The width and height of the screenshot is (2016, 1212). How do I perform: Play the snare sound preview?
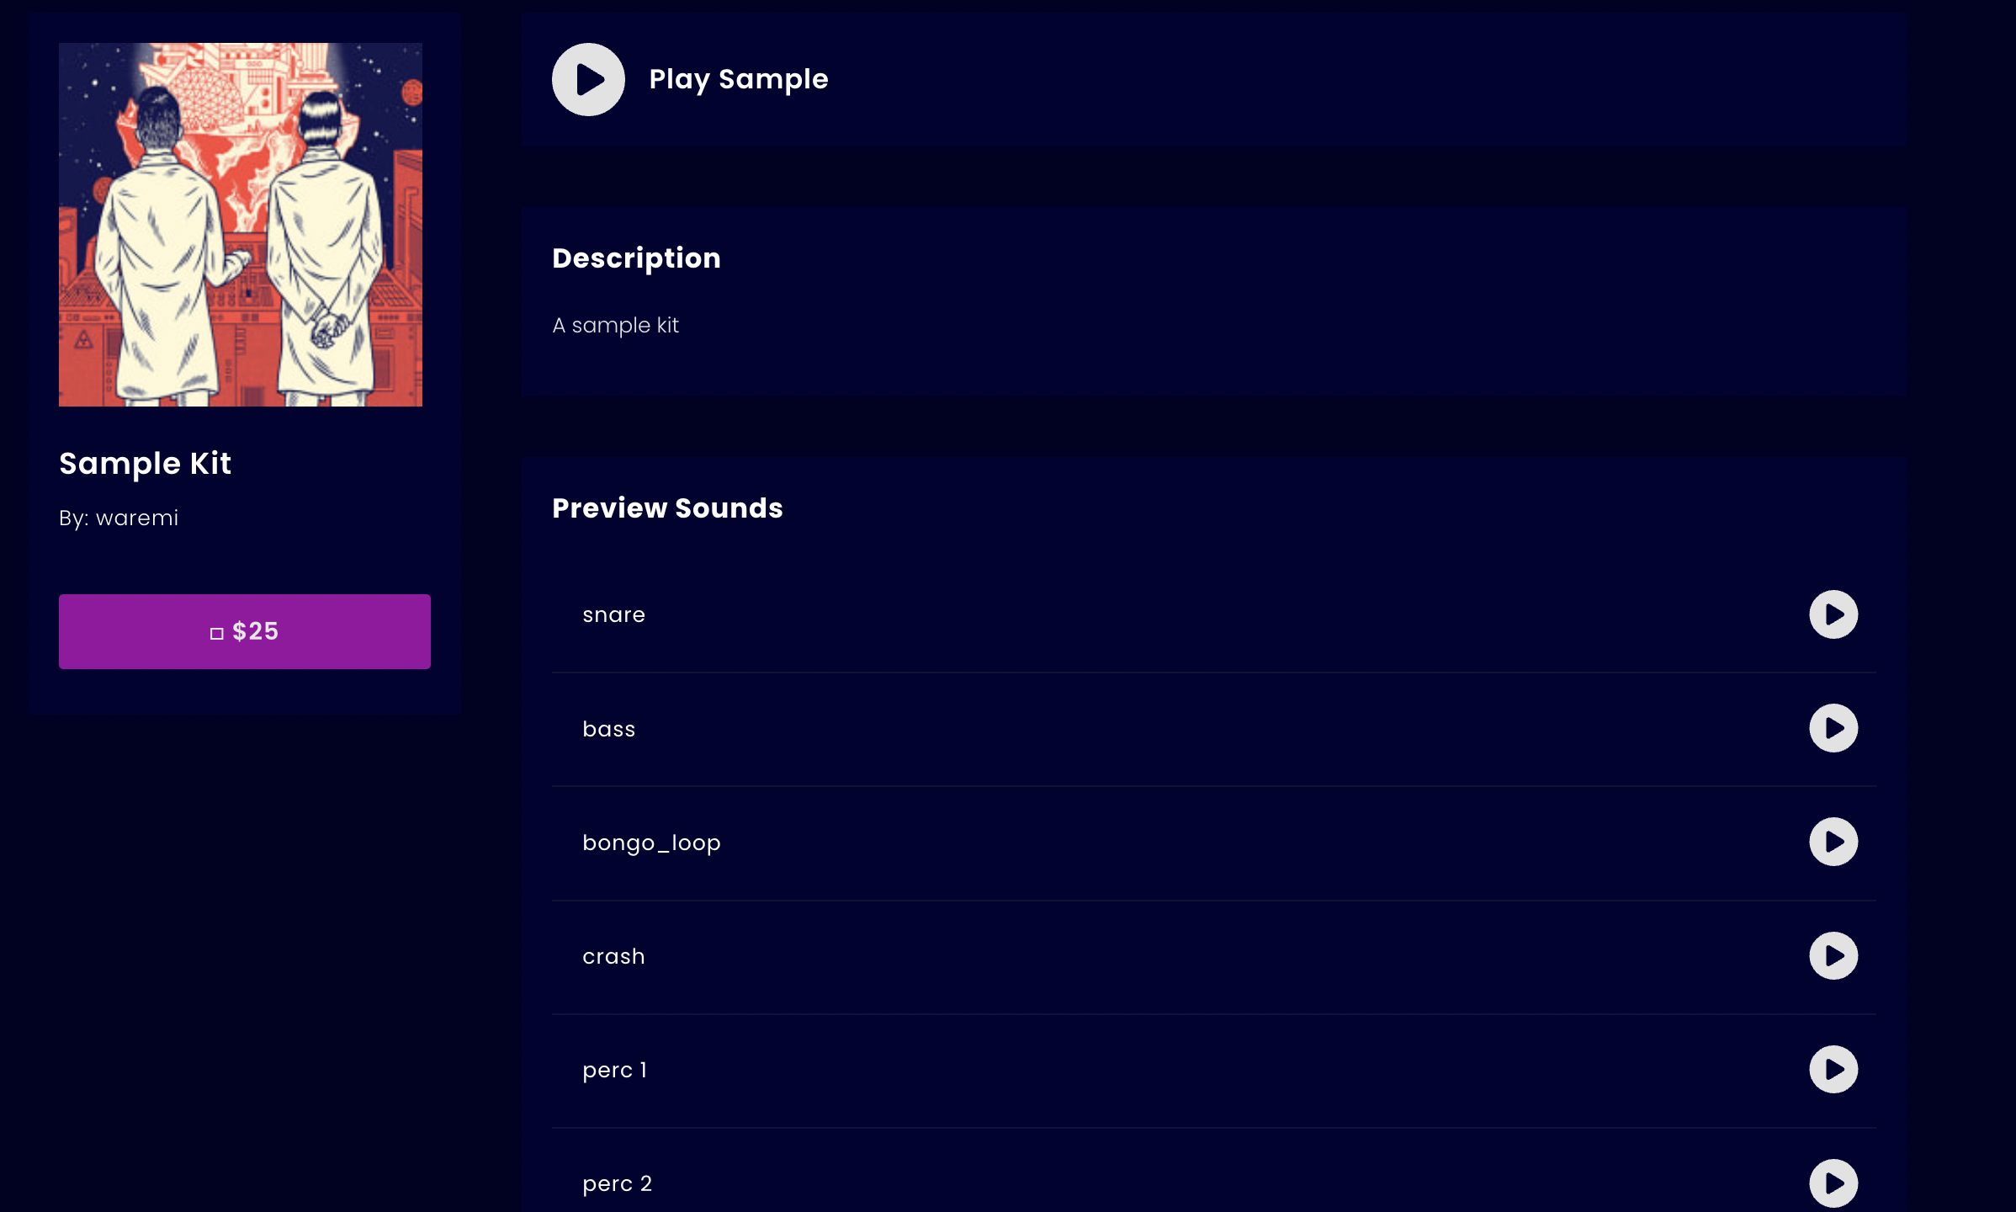click(1833, 614)
